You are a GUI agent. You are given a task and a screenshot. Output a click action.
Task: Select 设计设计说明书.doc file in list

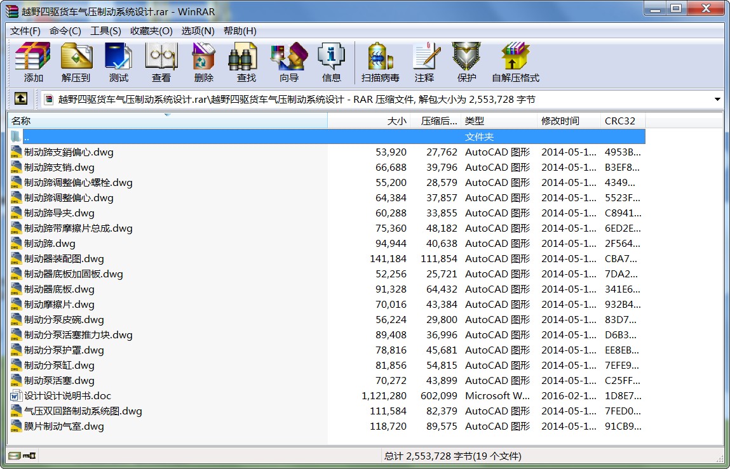tap(67, 396)
